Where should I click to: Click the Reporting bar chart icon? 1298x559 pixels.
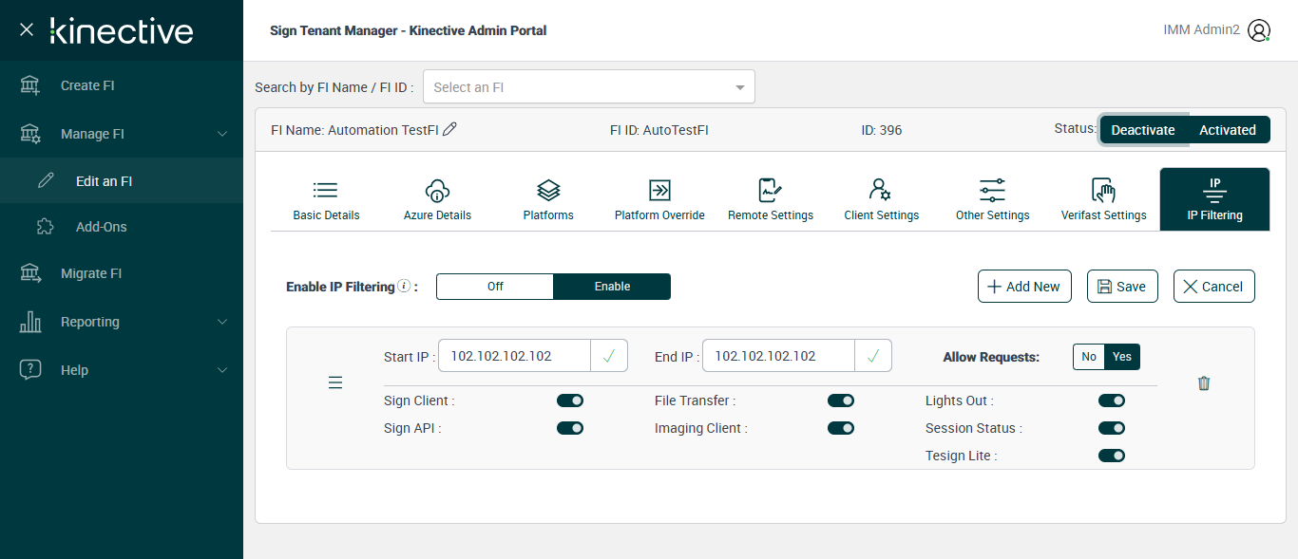point(30,322)
